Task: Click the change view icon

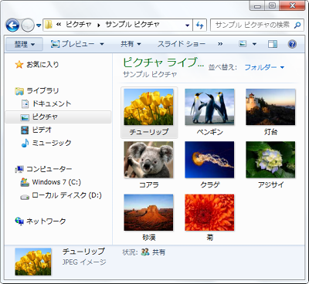Action: click(243, 44)
